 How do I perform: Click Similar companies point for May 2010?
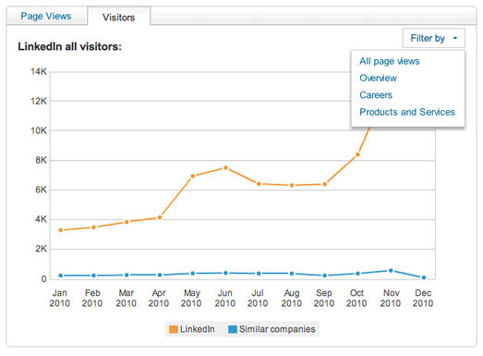click(193, 274)
